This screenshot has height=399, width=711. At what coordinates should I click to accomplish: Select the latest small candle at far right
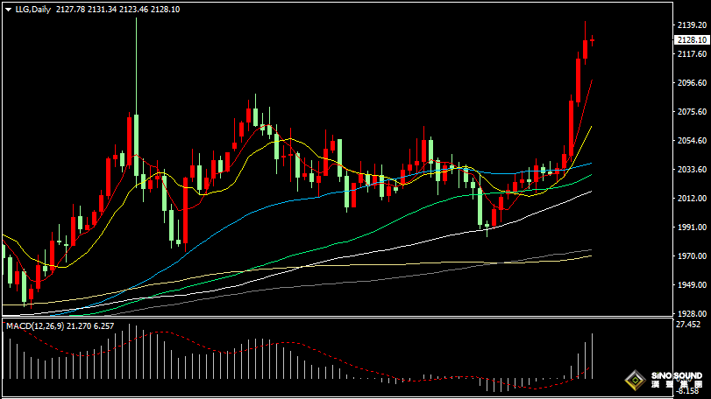point(593,39)
